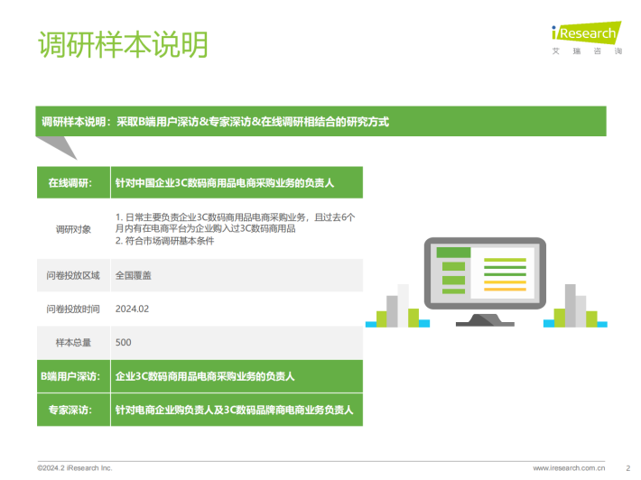Screen dimensions: 641x480
Task: Click the bar chart graphic left of monitor
Action: (x=397, y=306)
